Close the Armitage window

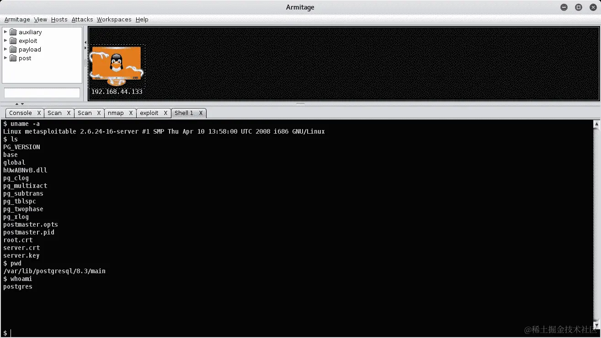pos(592,7)
